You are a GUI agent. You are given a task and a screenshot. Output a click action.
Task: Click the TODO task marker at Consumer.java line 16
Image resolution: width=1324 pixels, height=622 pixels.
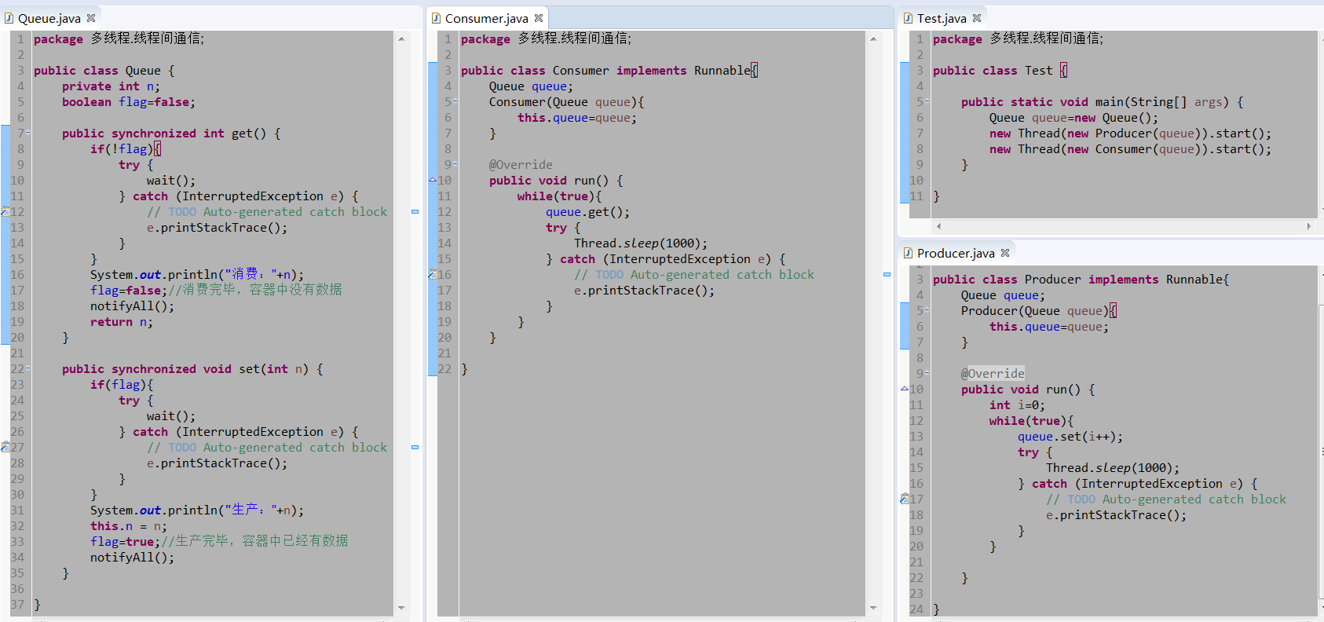click(x=433, y=274)
